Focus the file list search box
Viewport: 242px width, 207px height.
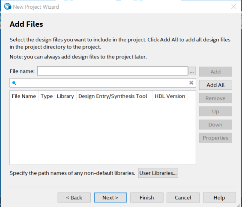click(x=102, y=83)
